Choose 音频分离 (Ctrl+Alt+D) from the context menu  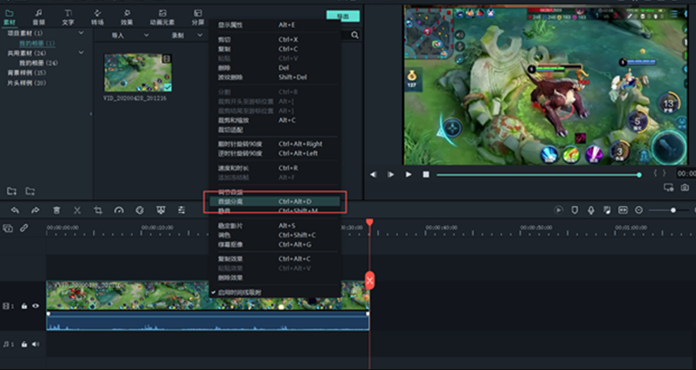[275, 201]
